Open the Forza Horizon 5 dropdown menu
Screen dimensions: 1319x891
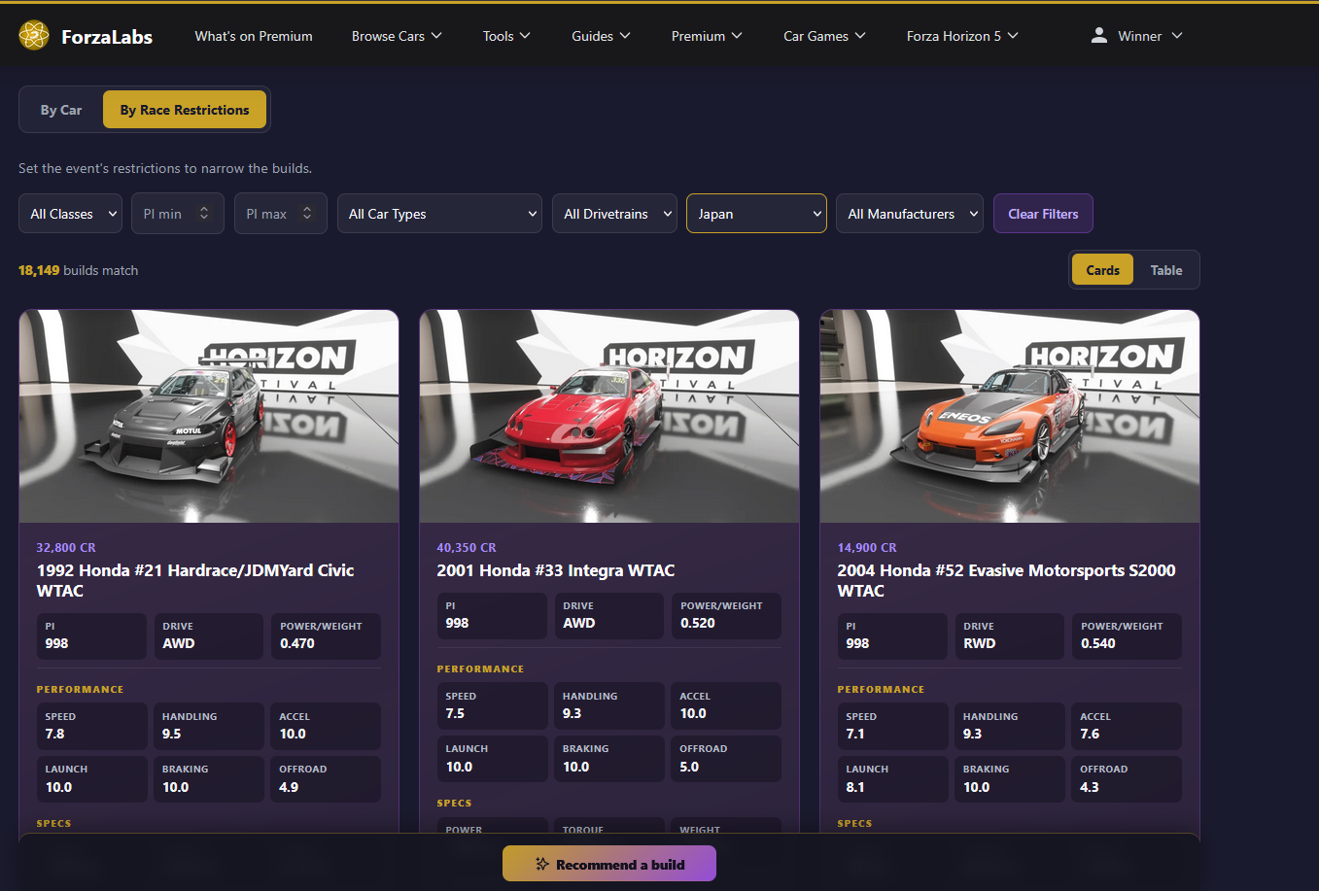[x=962, y=36]
